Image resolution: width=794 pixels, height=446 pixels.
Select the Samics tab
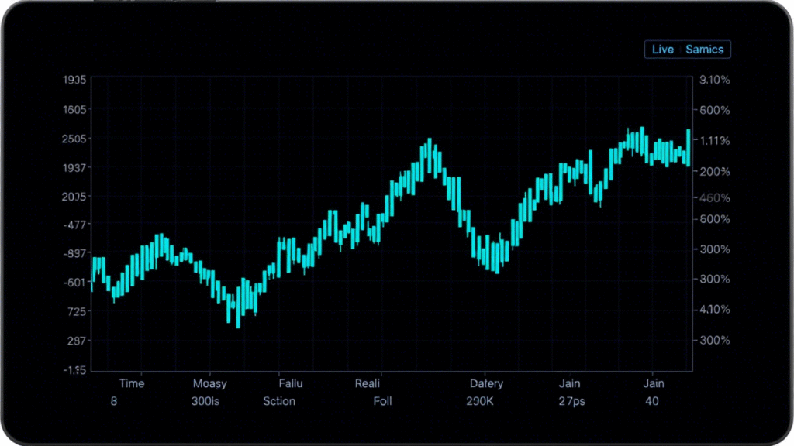tap(704, 50)
